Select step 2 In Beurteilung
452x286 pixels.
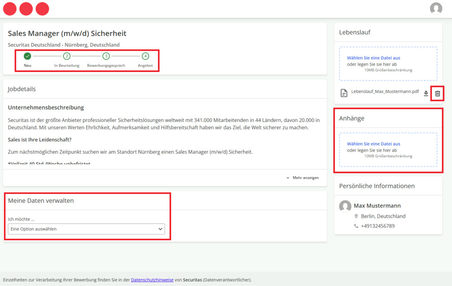67,56
